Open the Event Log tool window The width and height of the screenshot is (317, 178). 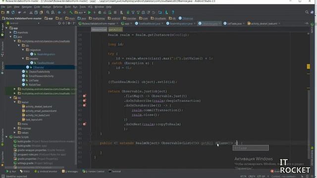pyautogui.click(x=275, y=171)
